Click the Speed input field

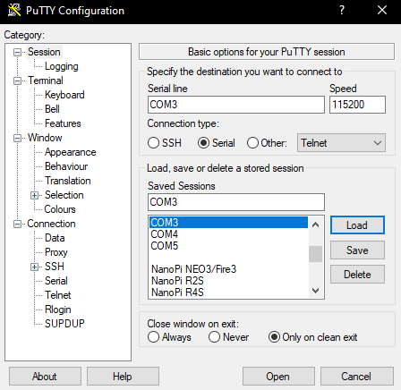tap(357, 105)
